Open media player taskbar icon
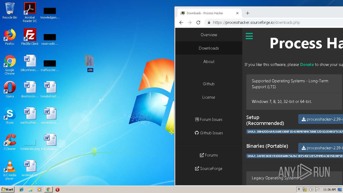 tap(39, 190)
